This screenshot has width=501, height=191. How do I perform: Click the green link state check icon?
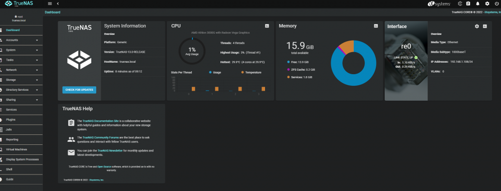(x=416, y=58)
